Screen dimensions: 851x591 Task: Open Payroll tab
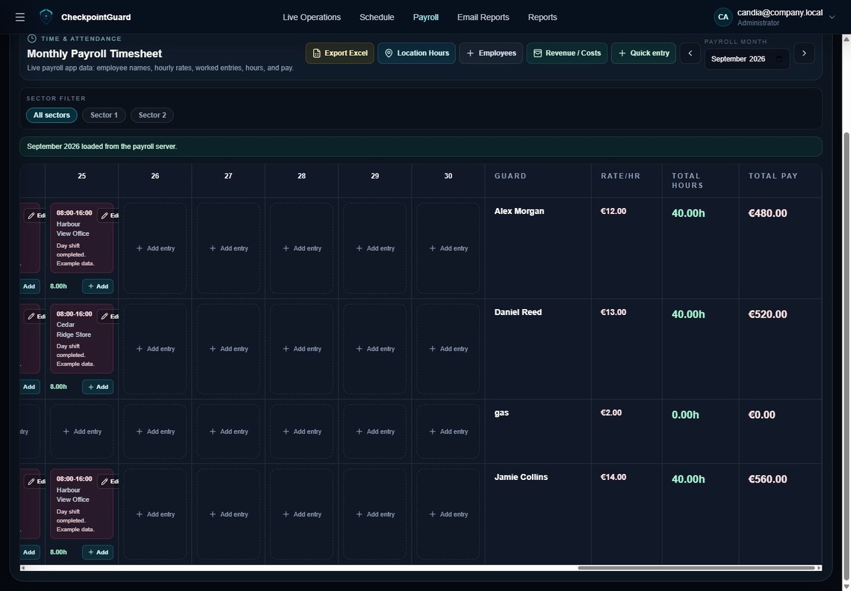pyautogui.click(x=425, y=17)
